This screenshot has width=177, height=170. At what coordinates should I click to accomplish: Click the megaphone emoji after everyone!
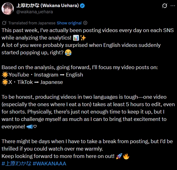tap(30, 127)
